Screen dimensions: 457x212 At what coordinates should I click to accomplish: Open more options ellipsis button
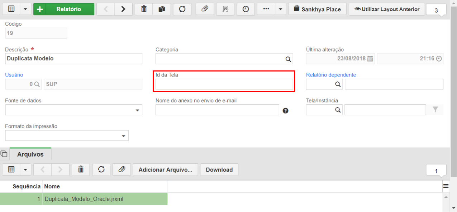[x=266, y=9]
